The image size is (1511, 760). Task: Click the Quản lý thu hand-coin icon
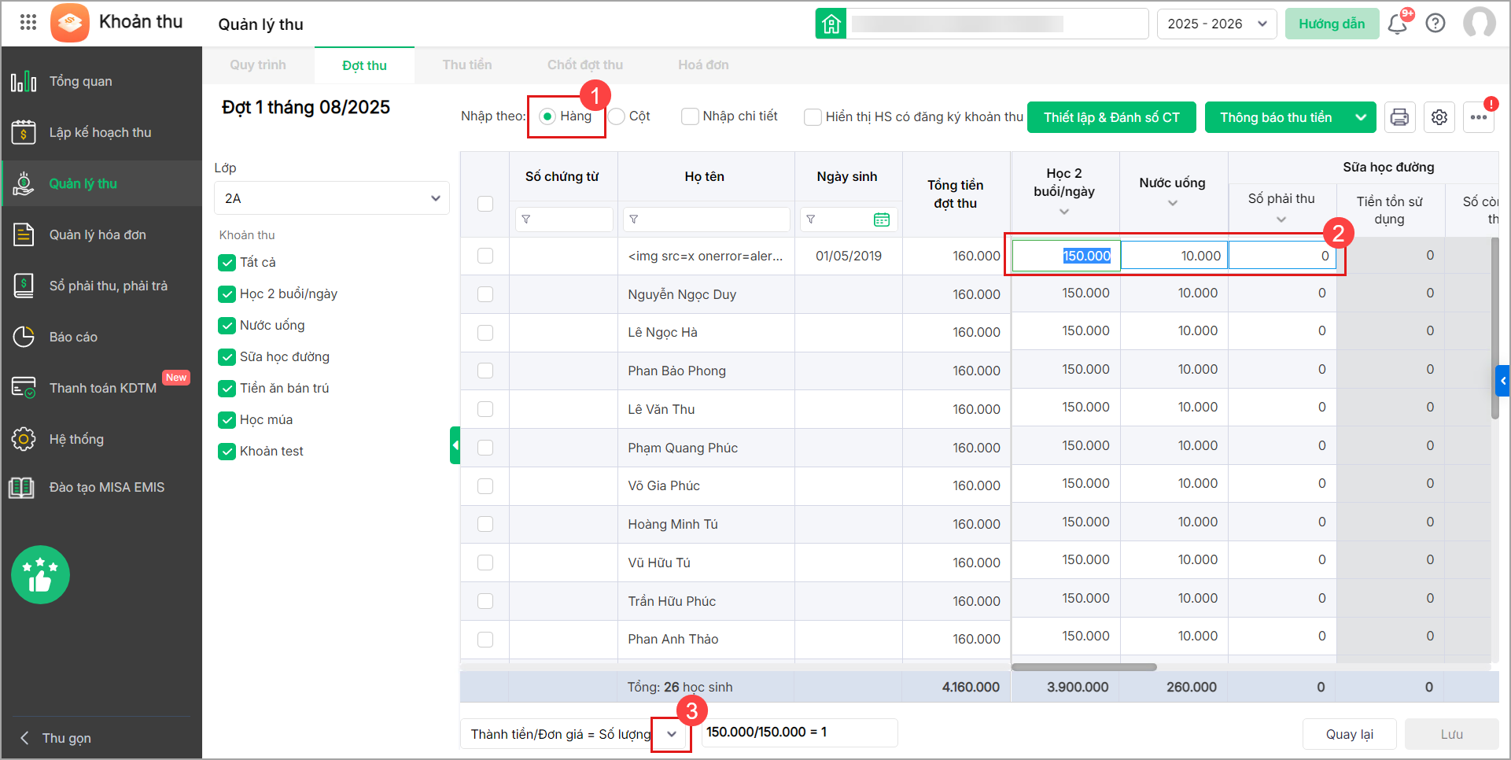(24, 183)
